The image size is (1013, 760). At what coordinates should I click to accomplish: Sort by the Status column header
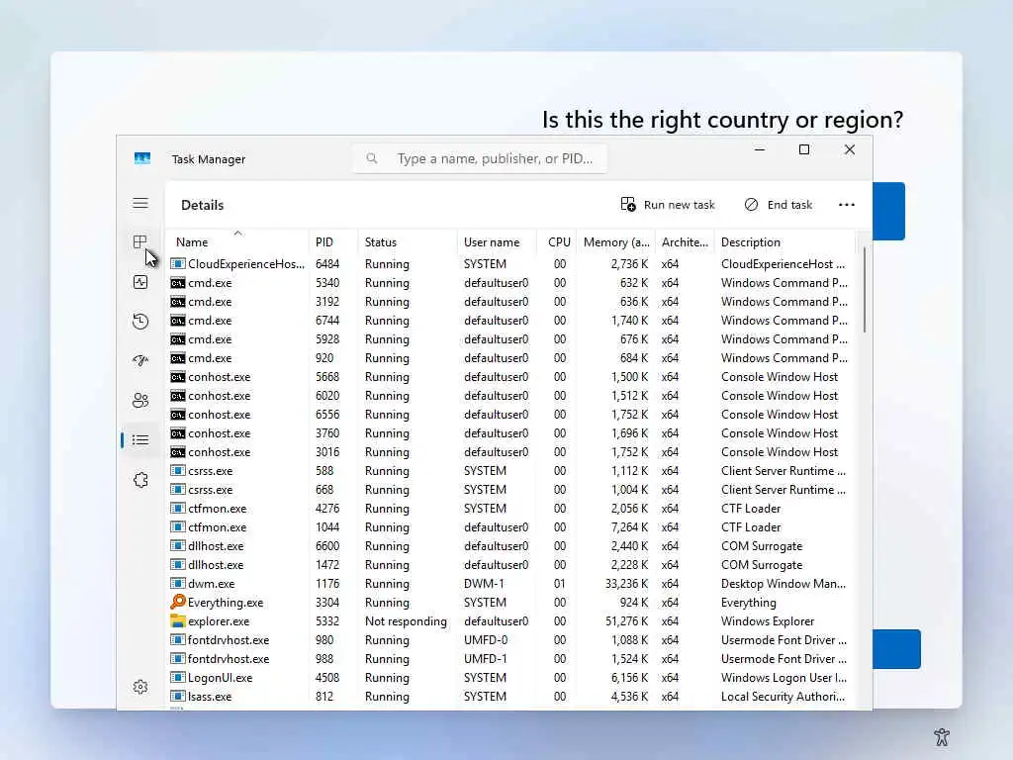click(x=408, y=242)
